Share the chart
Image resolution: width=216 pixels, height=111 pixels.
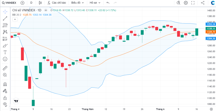coord(203,3)
